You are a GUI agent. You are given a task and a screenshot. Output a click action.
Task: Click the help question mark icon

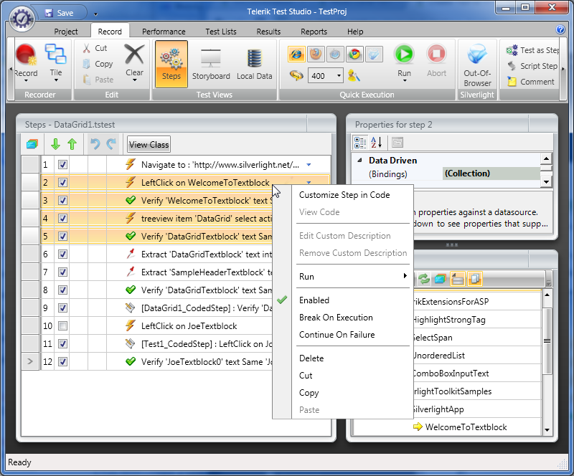560,29
